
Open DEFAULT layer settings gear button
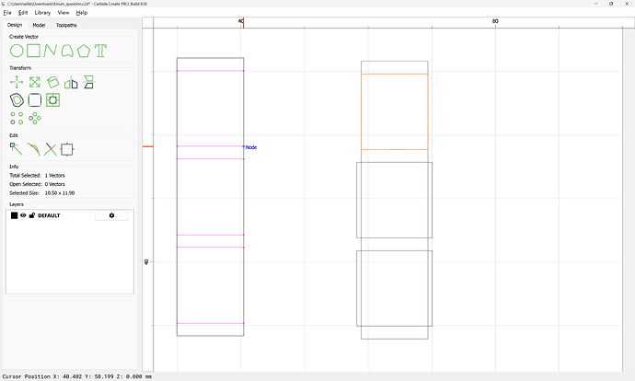[x=111, y=215]
